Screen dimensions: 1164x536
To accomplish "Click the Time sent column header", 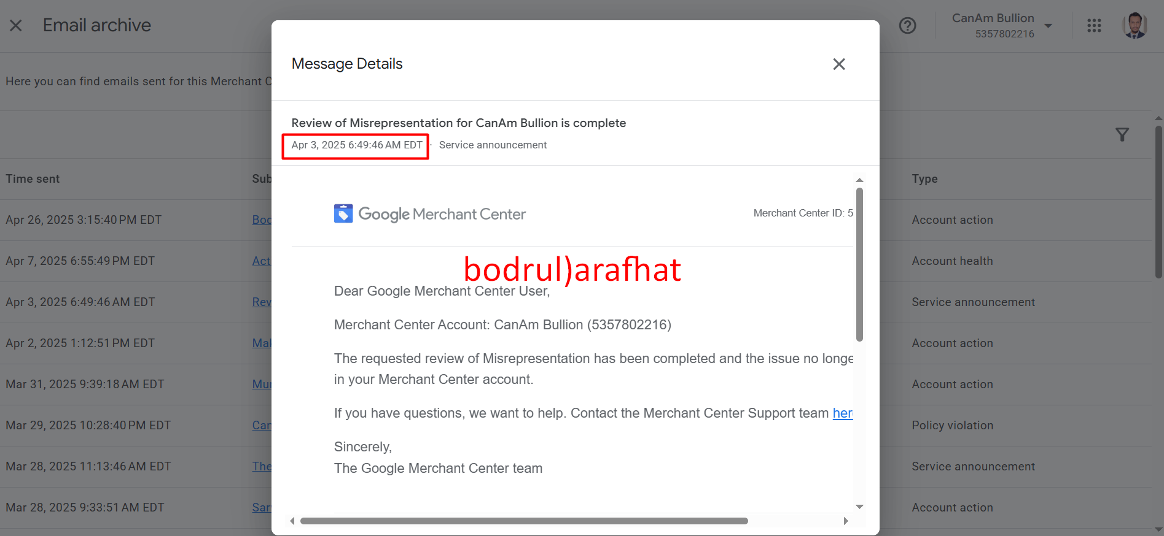I will [33, 179].
